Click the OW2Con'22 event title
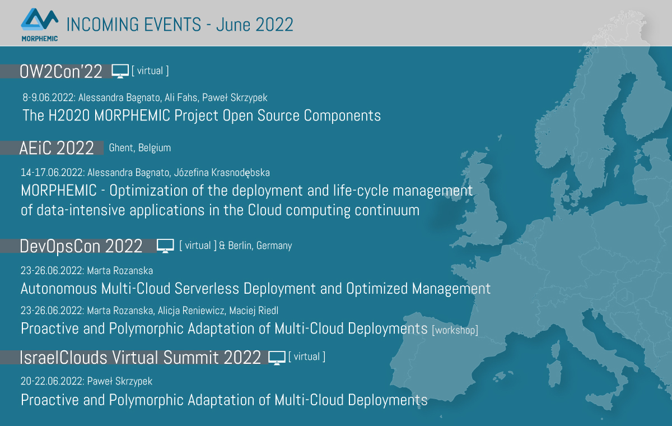 coord(61,72)
